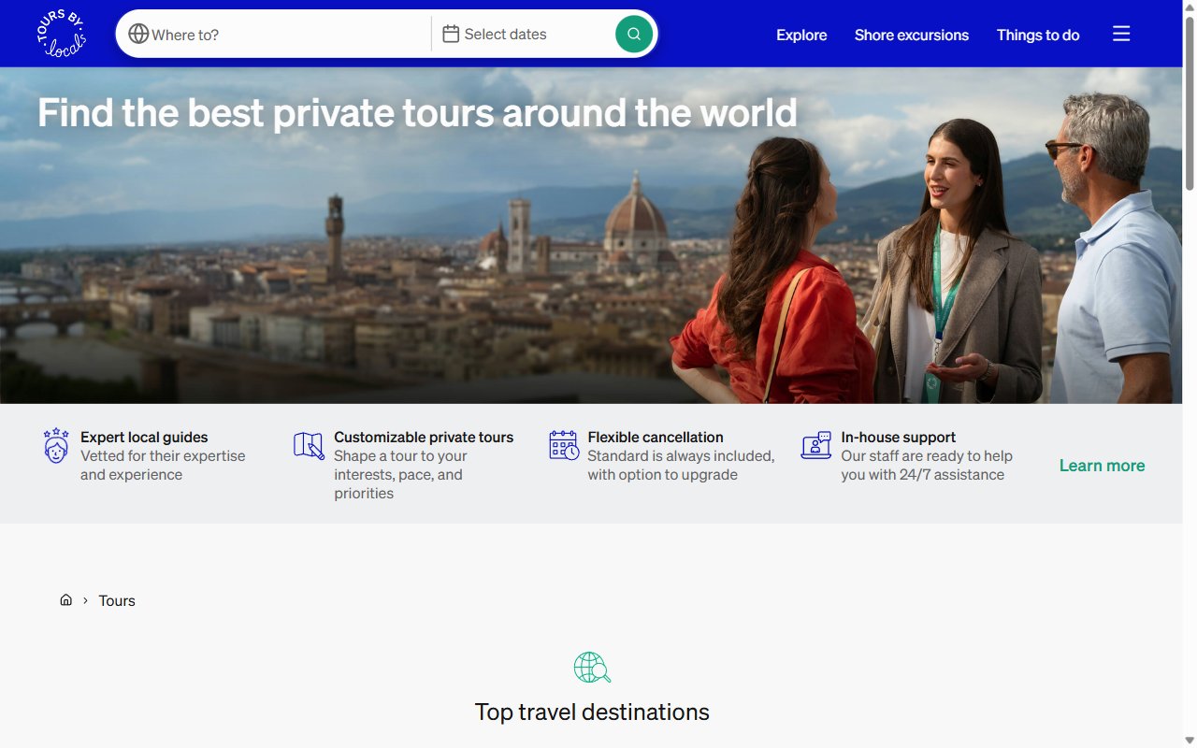The width and height of the screenshot is (1197, 748).
Task: Focus the Where to? search field
Action: click(278, 34)
